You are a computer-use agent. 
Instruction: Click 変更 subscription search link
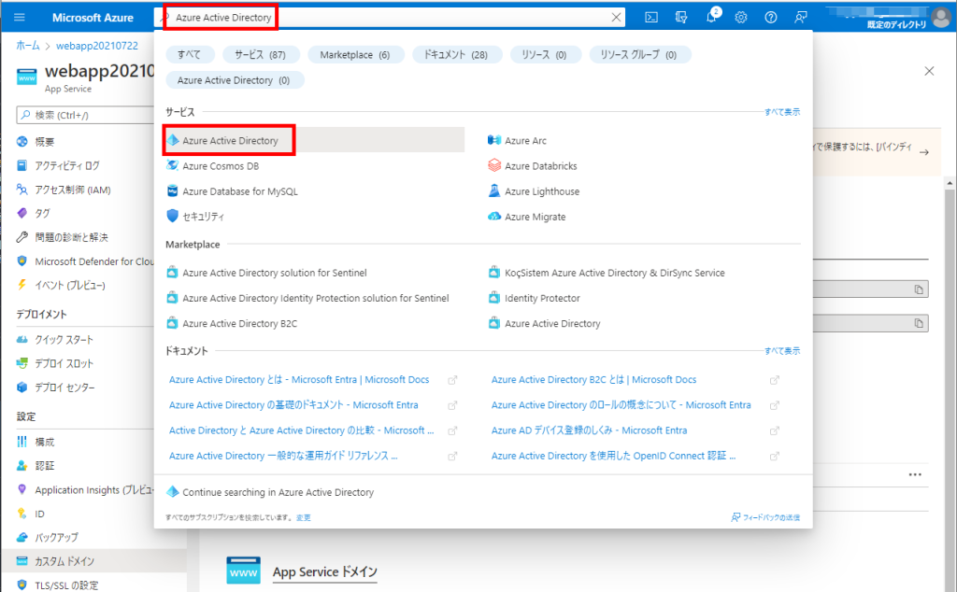[304, 517]
